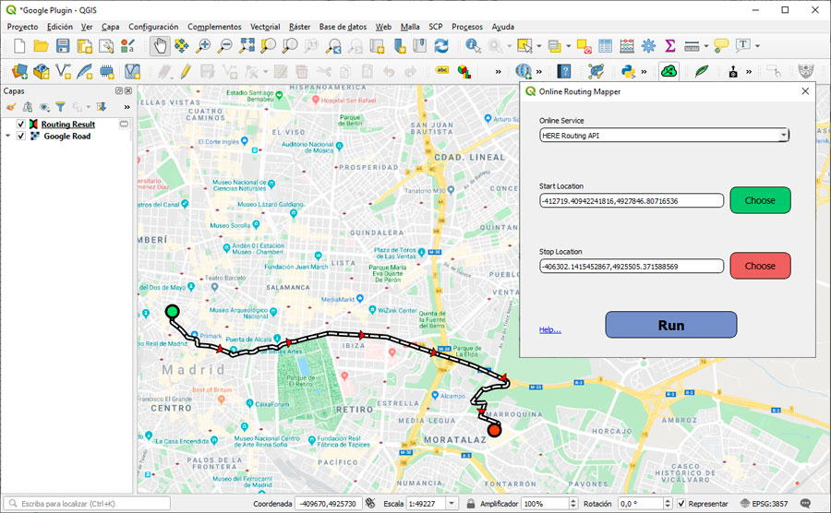
Task: Open the Procesos menu
Action: 467,27
